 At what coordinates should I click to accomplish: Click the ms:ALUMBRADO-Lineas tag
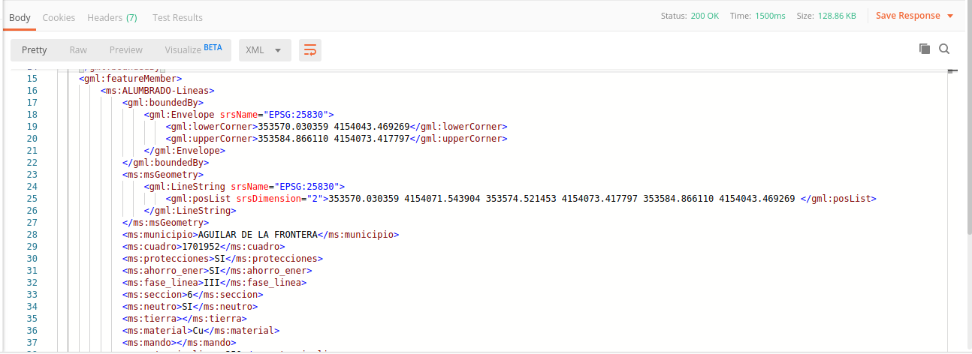pyautogui.click(x=158, y=91)
